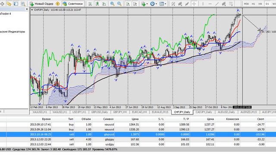
Task: Click the Новый Ордер button
Action: (x=41, y=4)
